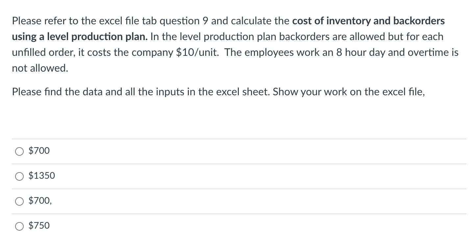475x251 pixels.
Task: Click the $750 answer label text
Action: click(39, 225)
